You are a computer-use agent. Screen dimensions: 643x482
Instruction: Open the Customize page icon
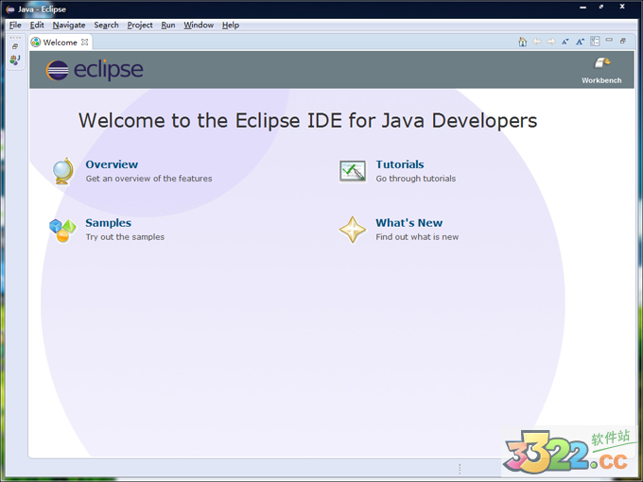595,41
